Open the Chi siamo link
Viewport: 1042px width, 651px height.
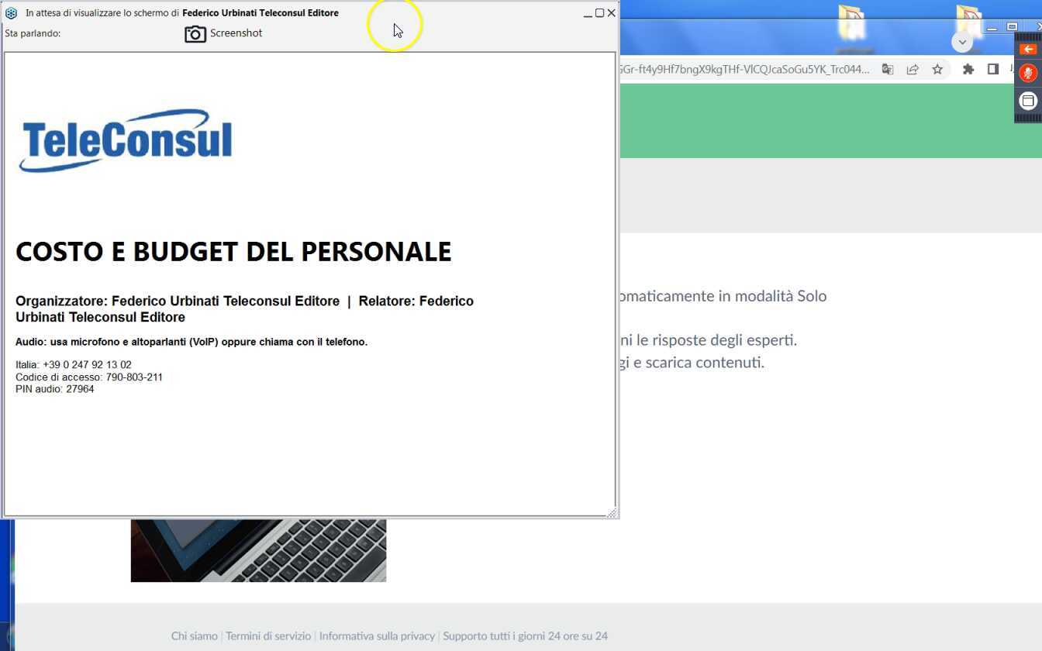point(194,635)
